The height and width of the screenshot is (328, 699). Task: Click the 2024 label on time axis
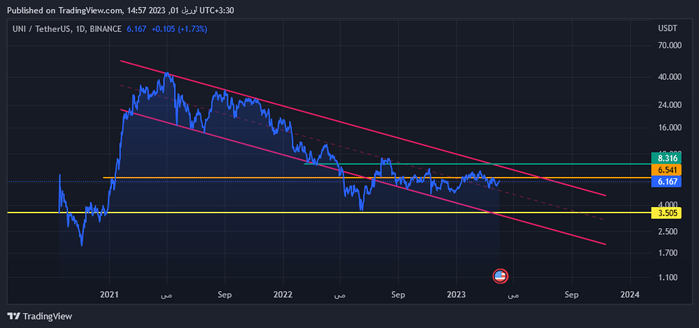629,295
